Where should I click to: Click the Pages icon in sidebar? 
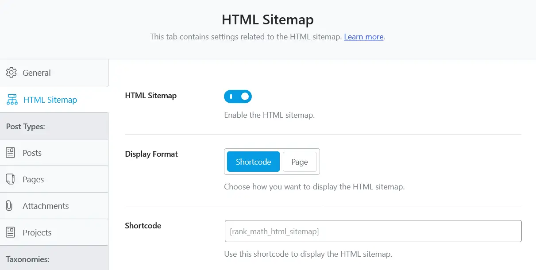10,179
